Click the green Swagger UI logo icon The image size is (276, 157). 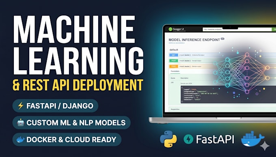[170, 29]
